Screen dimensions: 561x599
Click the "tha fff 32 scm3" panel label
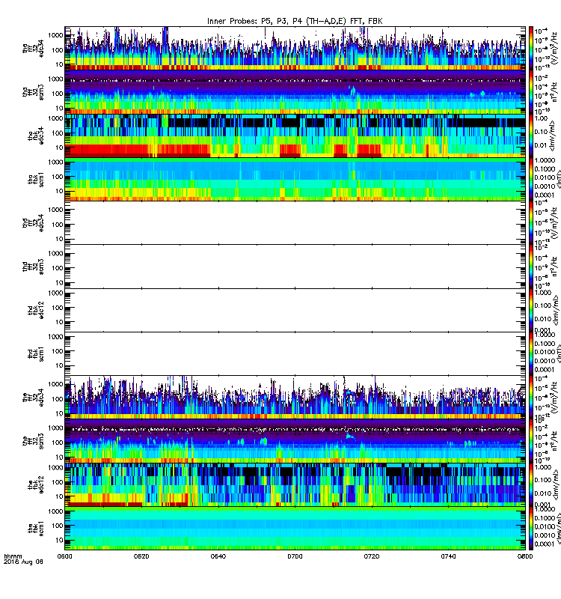click(x=33, y=92)
